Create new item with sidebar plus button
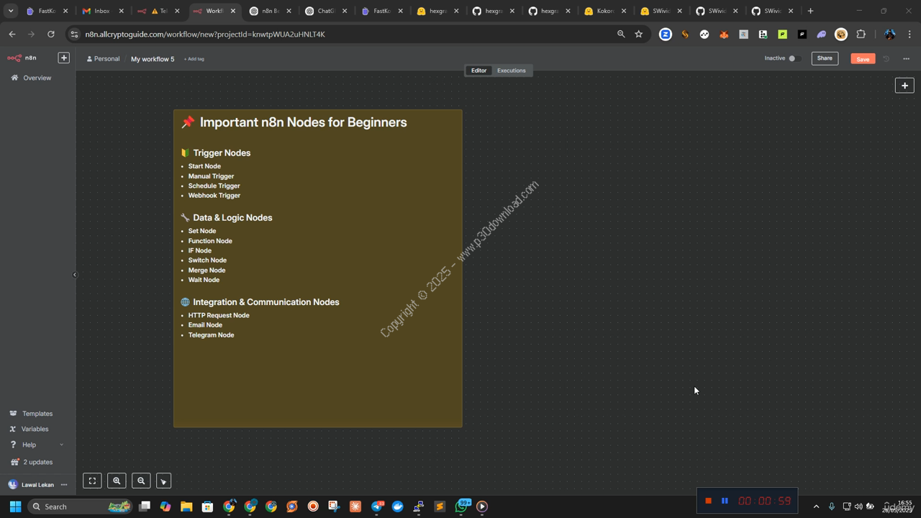The image size is (921, 518). pyautogui.click(x=63, y=58)
